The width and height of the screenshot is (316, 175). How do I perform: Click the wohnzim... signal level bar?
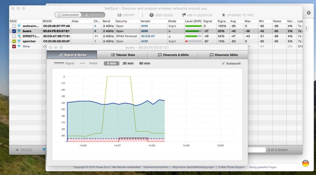click(x=193, y=26)
